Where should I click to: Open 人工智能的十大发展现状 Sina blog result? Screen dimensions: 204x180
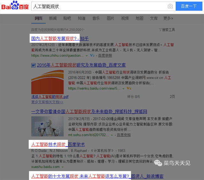tap(97, 176)
